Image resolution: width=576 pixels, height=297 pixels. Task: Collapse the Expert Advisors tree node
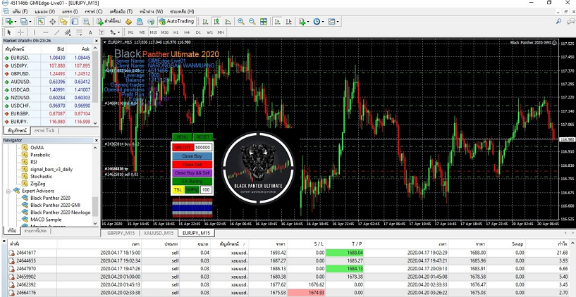point(8,191)
